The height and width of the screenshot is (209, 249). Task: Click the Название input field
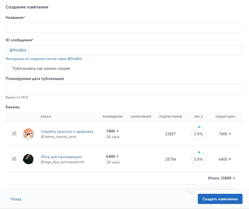[x=124, y=28]
